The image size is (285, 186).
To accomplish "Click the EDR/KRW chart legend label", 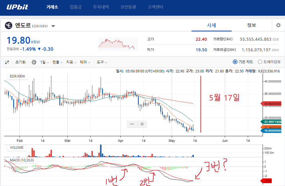I will pos(17,76).
